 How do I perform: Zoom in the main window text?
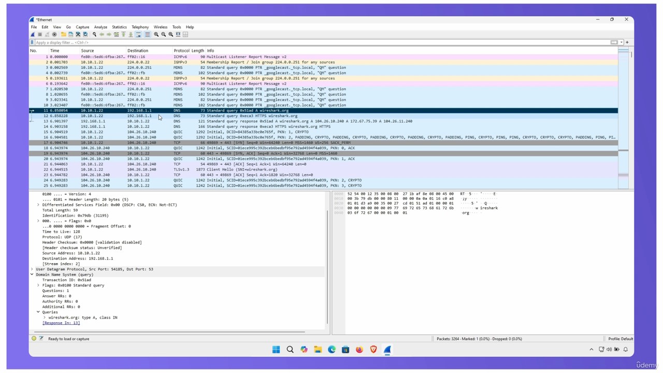pos(156,35)
